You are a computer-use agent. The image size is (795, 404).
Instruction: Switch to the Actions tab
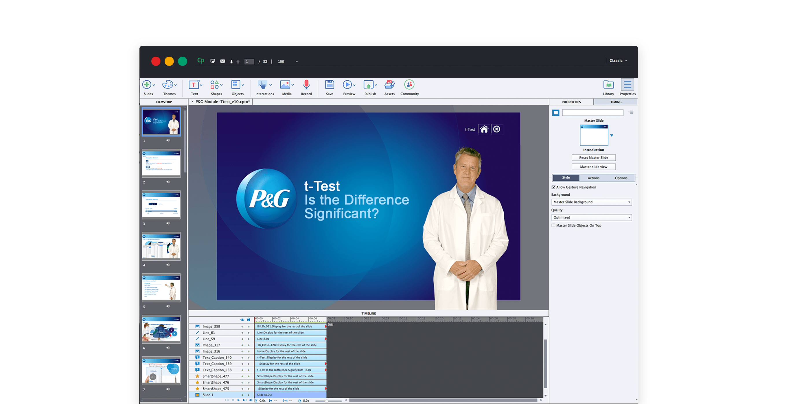click(x=593, y=178)
